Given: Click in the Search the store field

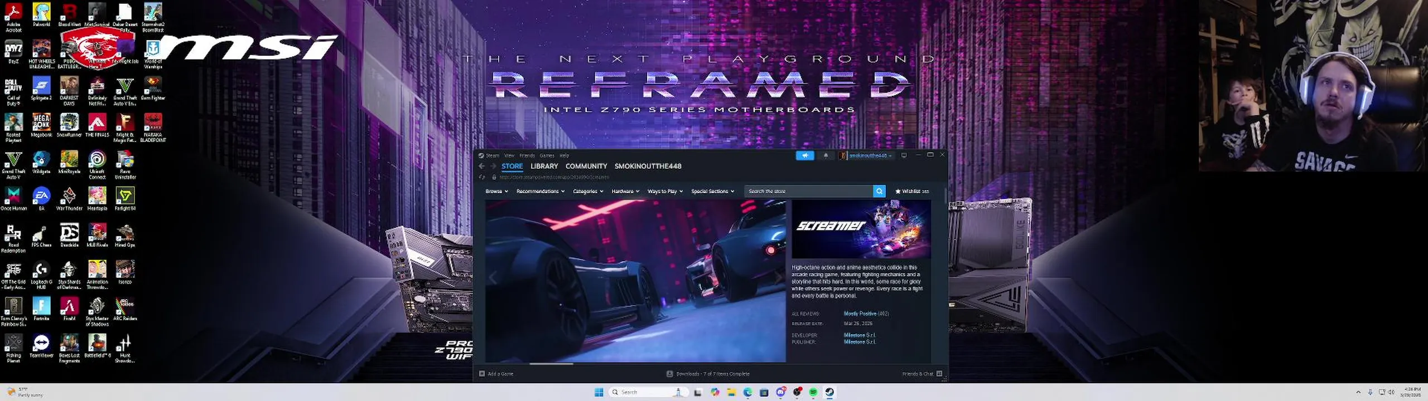Looking at the screenshot, I should [x=808, y=191].
